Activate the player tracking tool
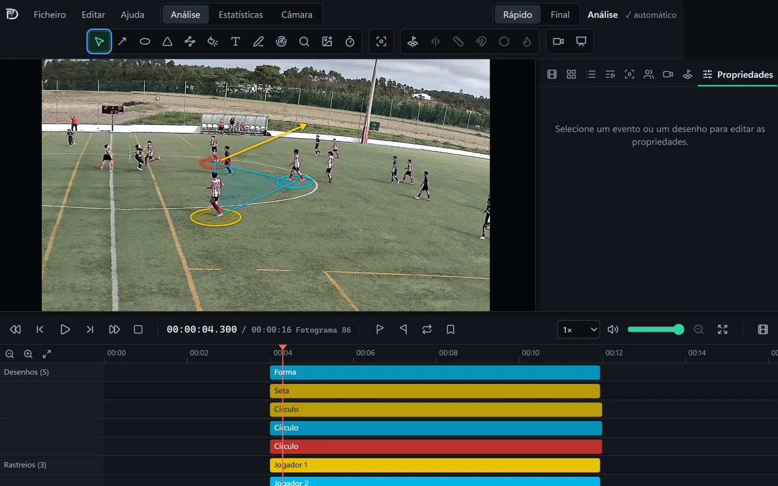Image resolution: width=778 pixels, height=486 pixels. pyautogui.click(x=381, y=41)
